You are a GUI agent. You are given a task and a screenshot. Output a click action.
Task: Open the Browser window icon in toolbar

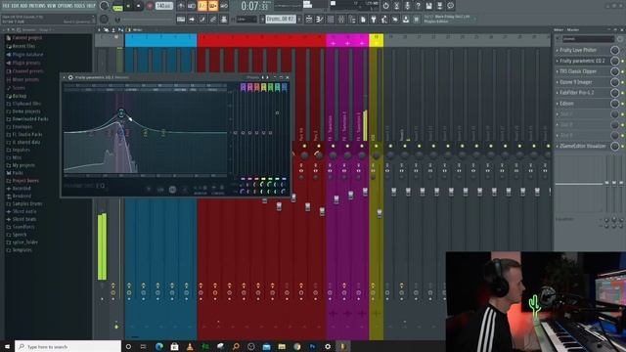pyautogui.click(x=352, y=20)
